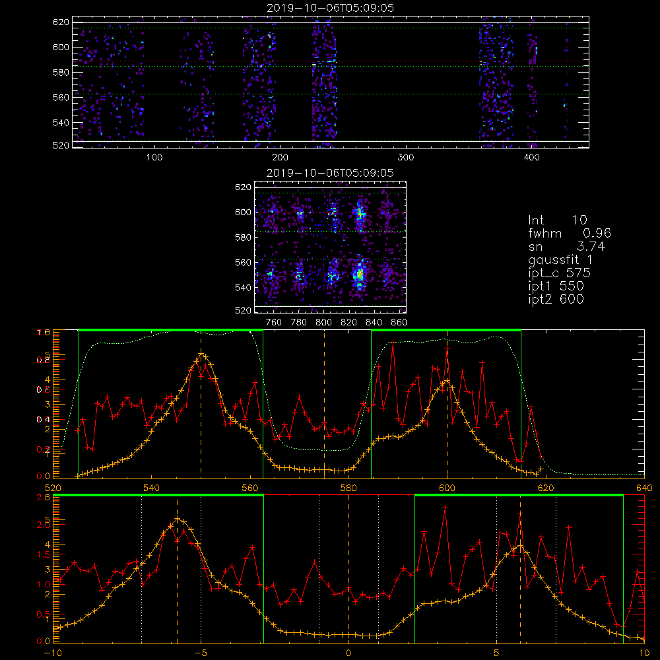Click y-axis label 600 of the zoomed image

pos(243,213)
